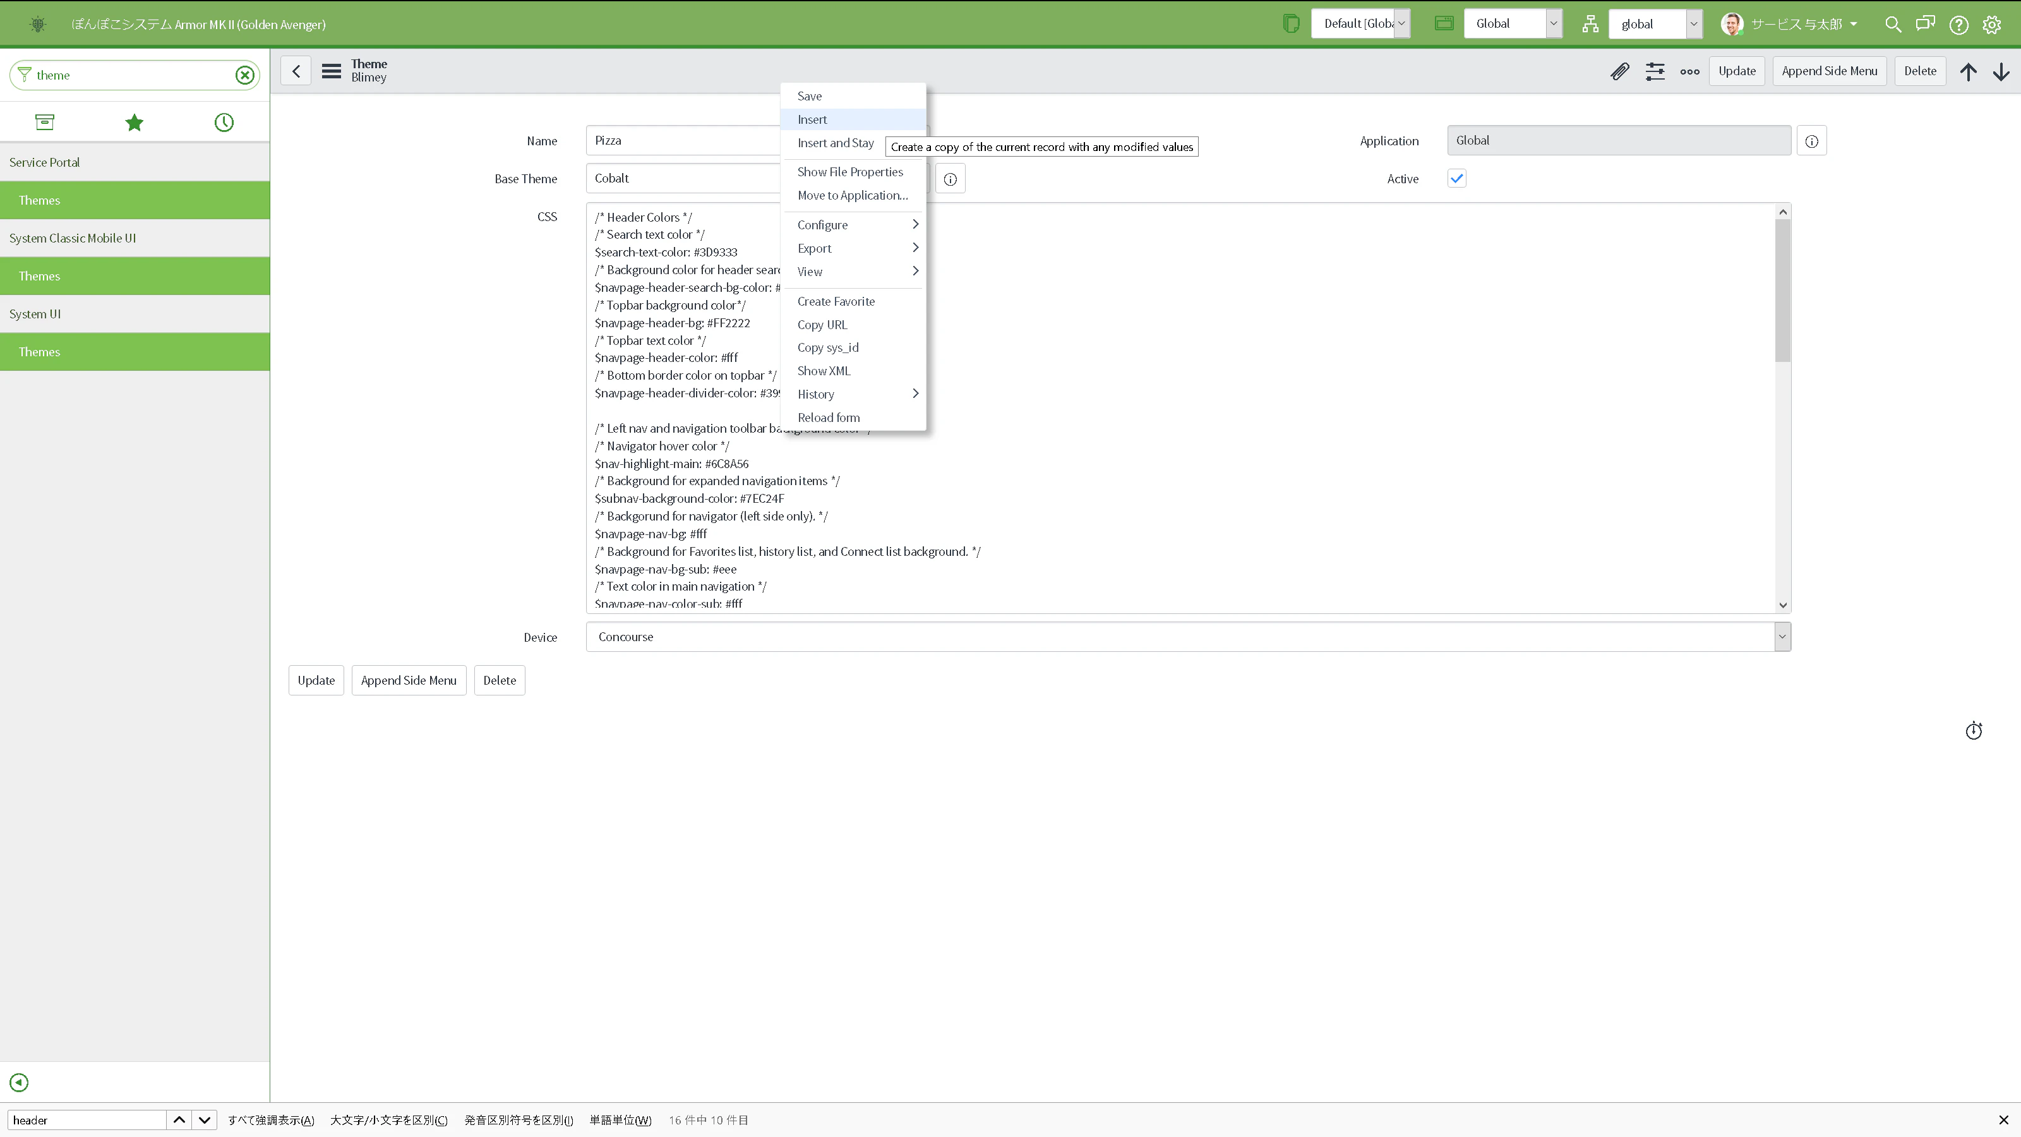Image resolution: width=2021 pixels, height=1137 pixels.
Task: Select Copy sys_id menu item
Action: (x=853, y=347)
